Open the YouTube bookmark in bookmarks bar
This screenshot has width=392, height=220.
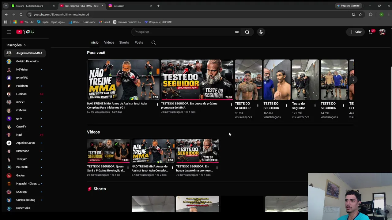click(27, 22)
